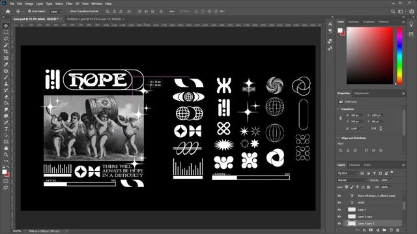This screenshot has width=417, height=234.
Task: Open the Kind filter dropdown in Layers
Action: click(347, 174)
